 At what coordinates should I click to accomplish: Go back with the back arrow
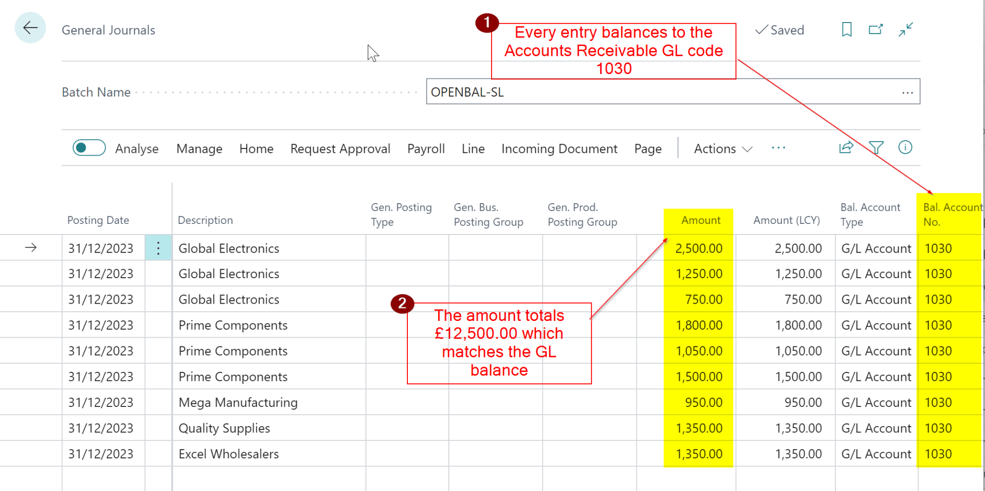[30, 28]
